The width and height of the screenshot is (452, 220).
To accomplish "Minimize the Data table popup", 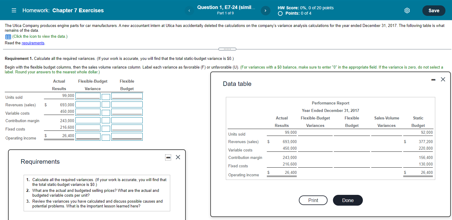I will click(x=433, y=80).
